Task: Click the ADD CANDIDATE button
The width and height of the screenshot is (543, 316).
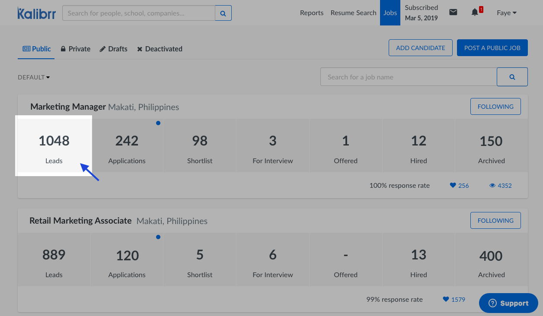Action: coord(420,48)
